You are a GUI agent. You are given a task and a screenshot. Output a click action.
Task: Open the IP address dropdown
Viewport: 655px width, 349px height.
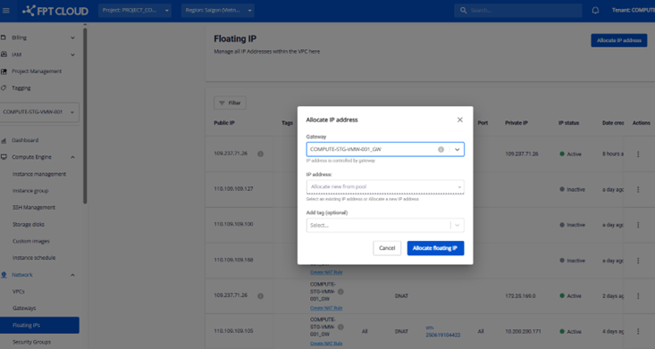coord(385,187)
